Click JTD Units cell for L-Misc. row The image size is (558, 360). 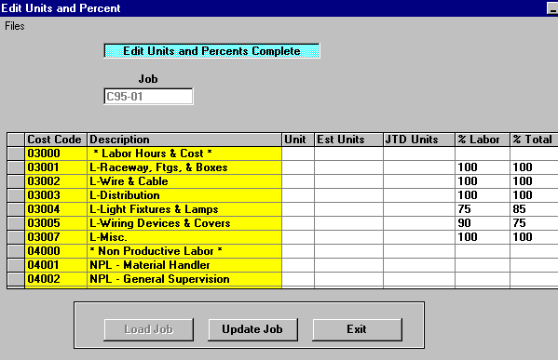419,237
